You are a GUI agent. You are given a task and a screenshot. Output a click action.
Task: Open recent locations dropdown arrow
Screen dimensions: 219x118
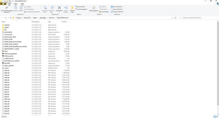click(8, 18)
